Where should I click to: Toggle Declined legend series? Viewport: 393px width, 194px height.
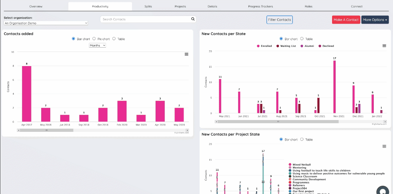click(326, 46)
